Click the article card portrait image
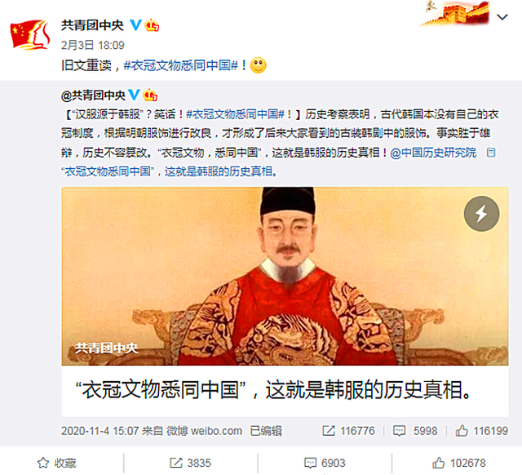 pyautogui.click(x=285, y=276)
